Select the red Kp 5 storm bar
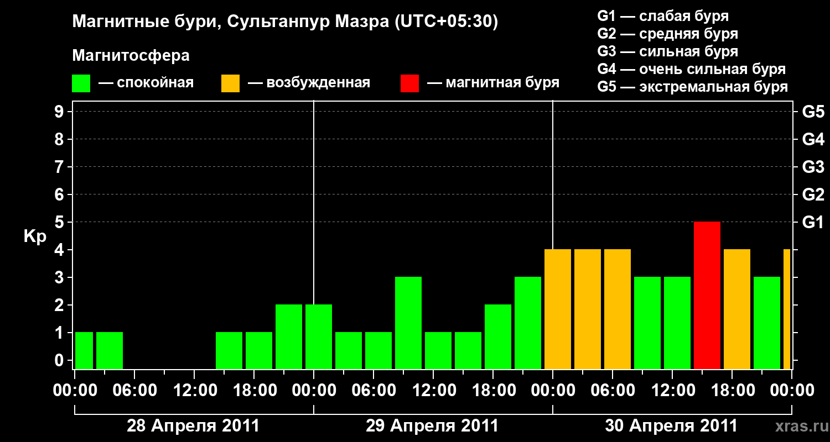830x442 pixels. pyautogui.click(x=707, y=295)
